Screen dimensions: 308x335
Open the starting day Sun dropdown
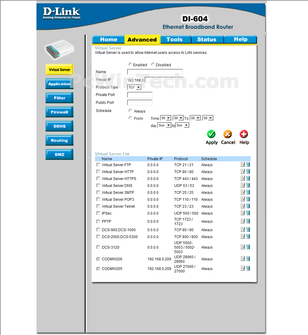coord(165,125)
